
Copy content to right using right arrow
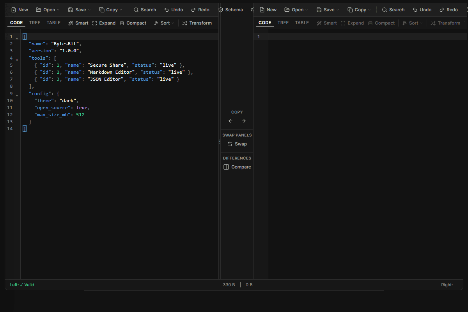coord(244,121)
